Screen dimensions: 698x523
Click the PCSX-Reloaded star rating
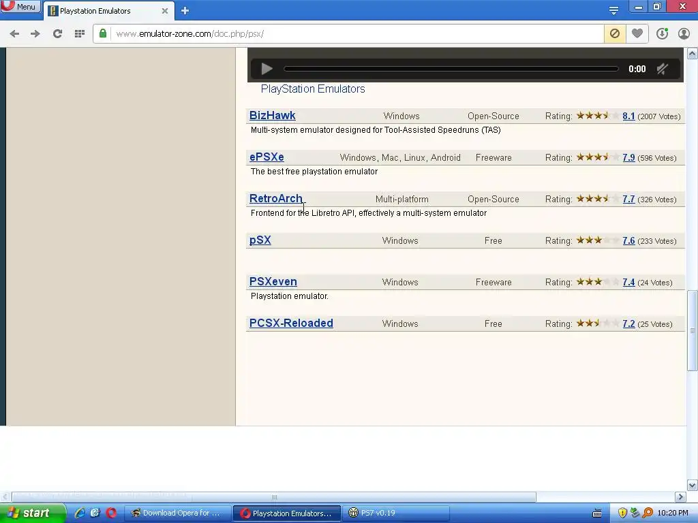point(597,323)
